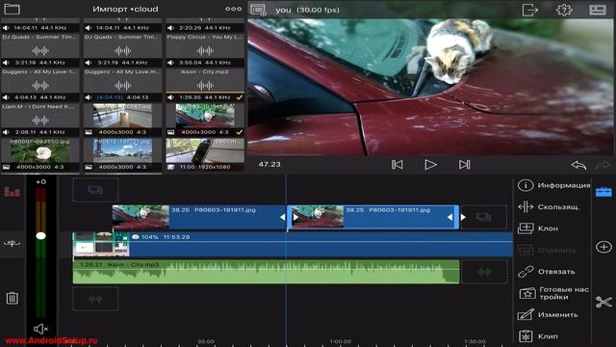Viewport: 616px width, 347px height.
Task: Select 'Liam.M - I Dont Need It...' audio
Action: 40,120
